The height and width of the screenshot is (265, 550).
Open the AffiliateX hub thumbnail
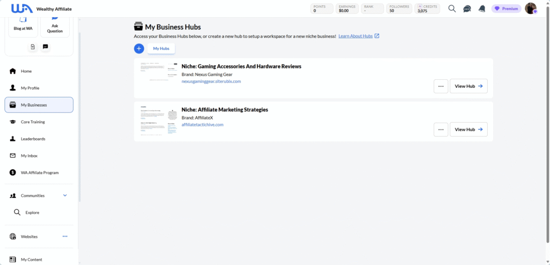click(158, 121)
